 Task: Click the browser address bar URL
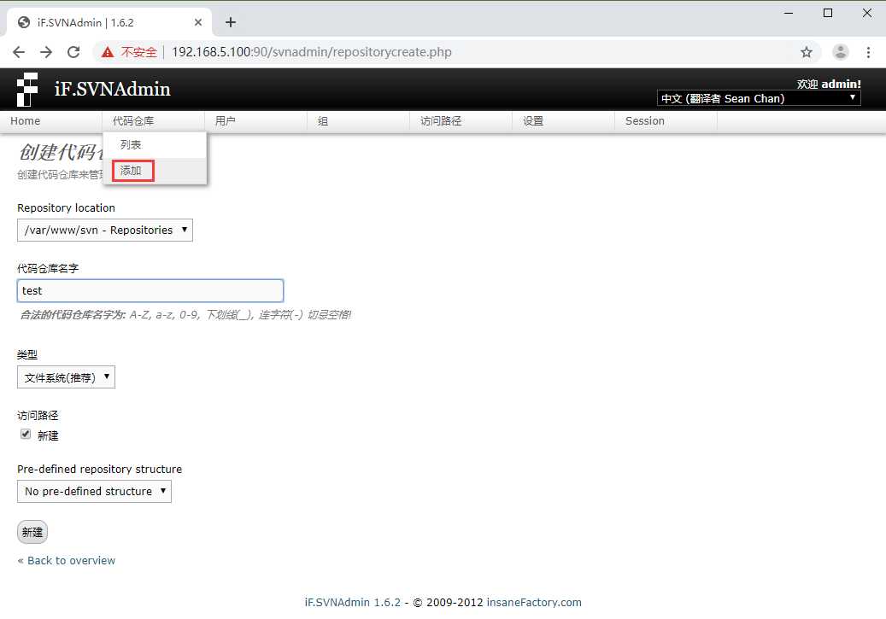pyautogui.click(x=311, y=52)
